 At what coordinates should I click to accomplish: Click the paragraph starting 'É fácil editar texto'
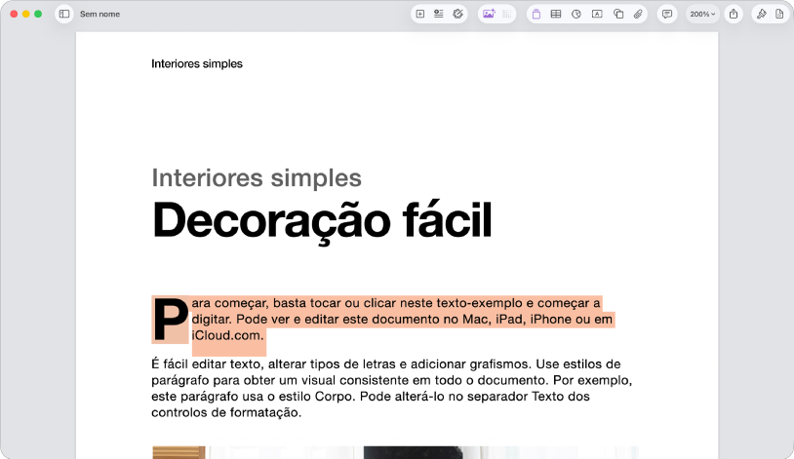392,388
